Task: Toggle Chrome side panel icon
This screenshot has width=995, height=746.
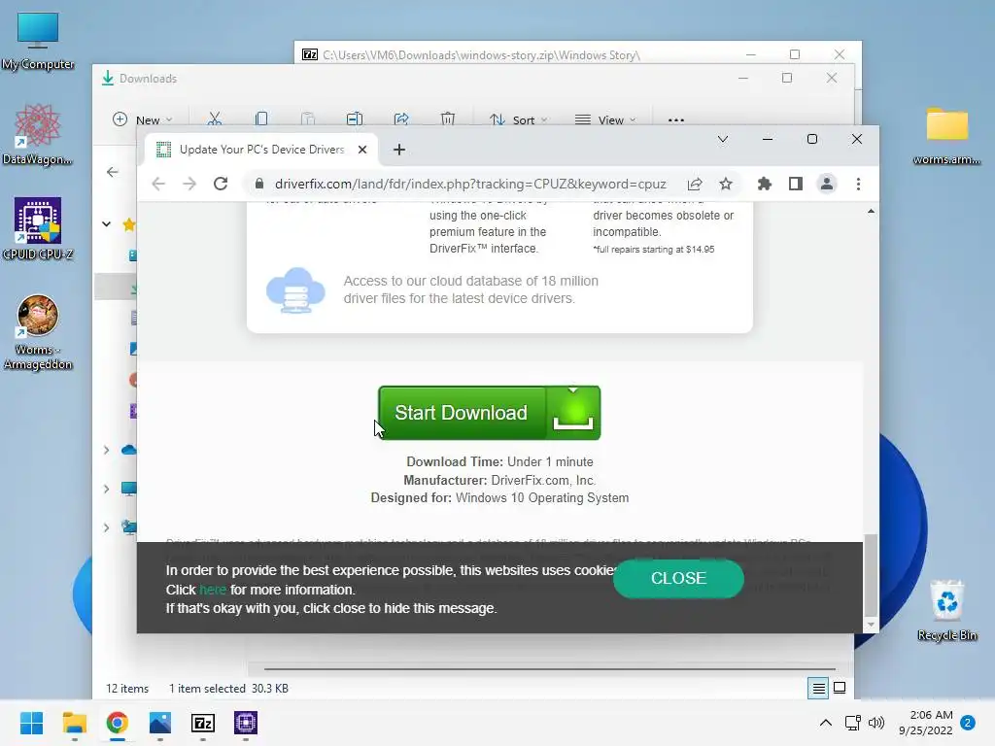Action: (x=796, y=184)
